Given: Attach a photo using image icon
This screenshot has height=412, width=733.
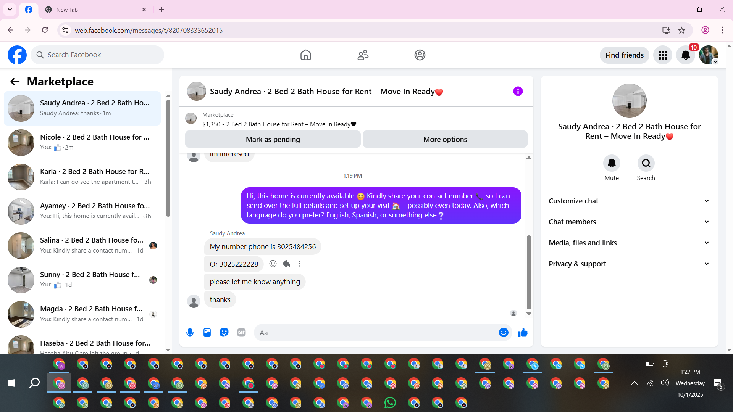Looking at the screenshot, I should [207, 333].
